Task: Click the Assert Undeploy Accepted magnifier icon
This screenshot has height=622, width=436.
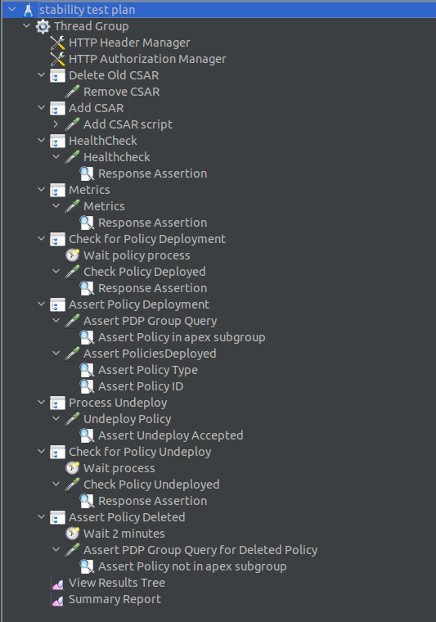Action: point(87,435)
